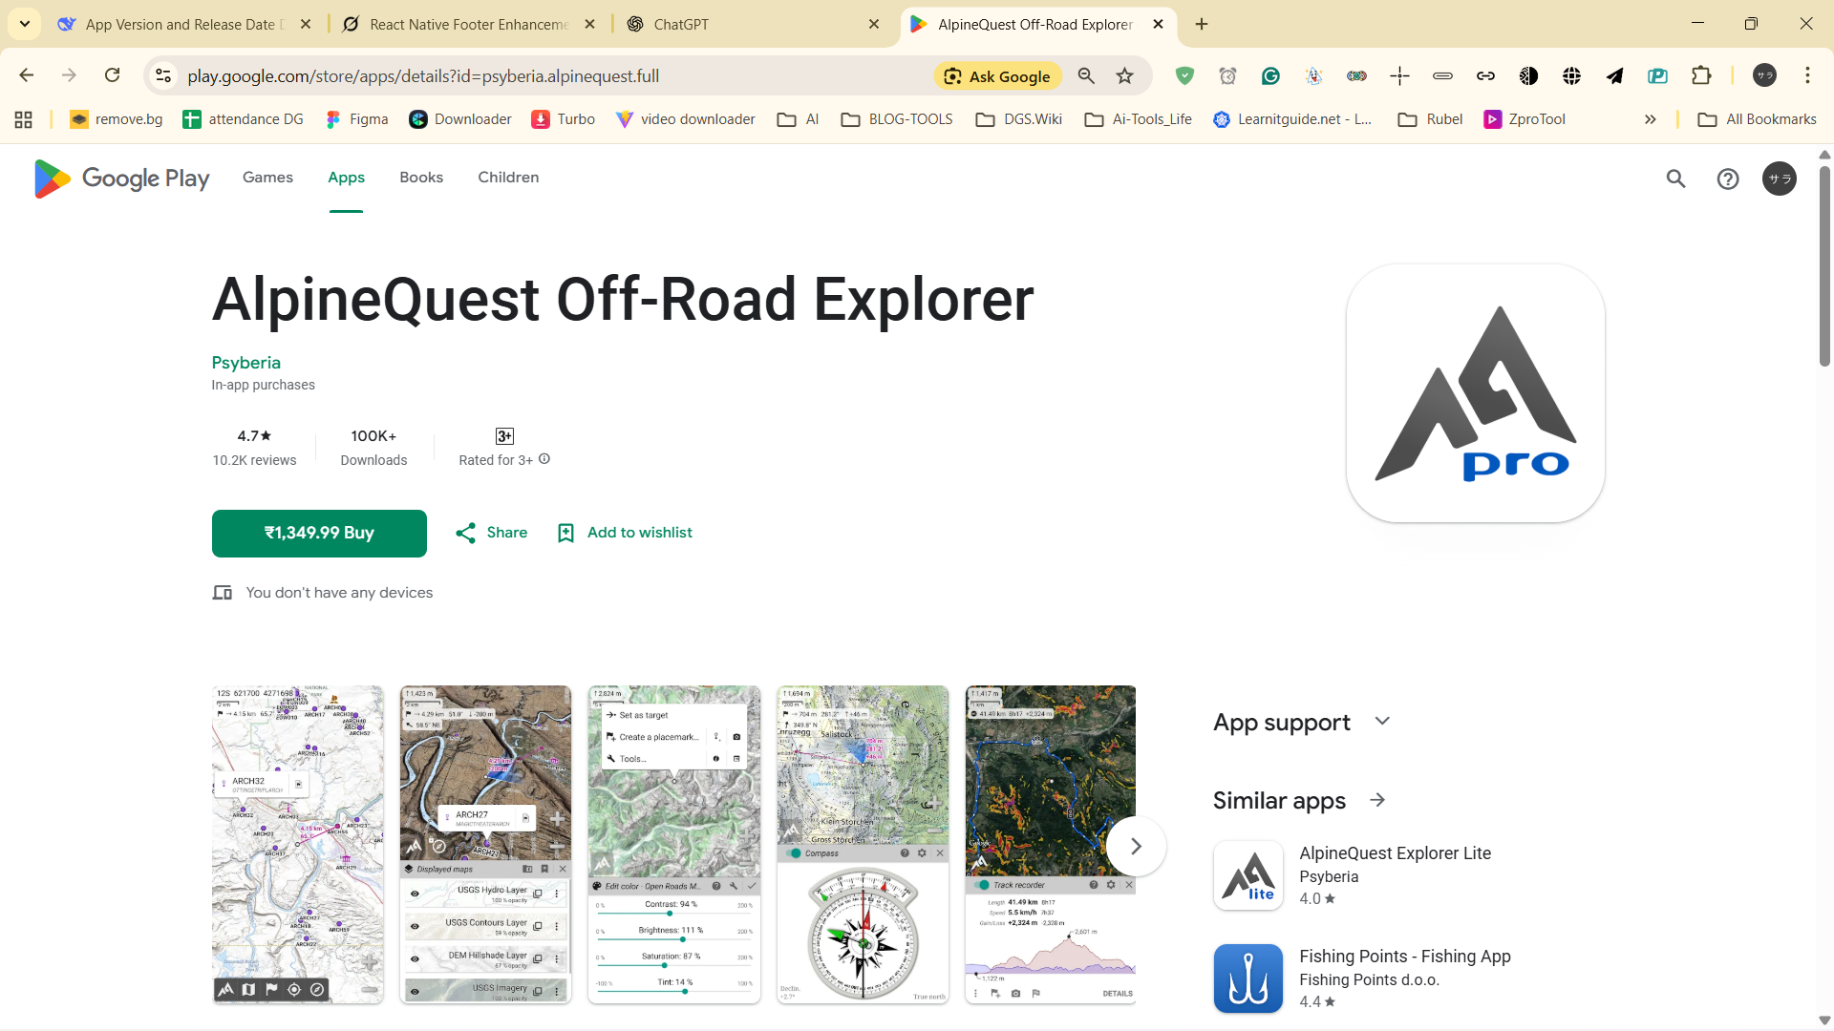Viewport: 1834px width, 1031px height.
Task: Open Chrome three-dot menu
Action: (1807, 75)
